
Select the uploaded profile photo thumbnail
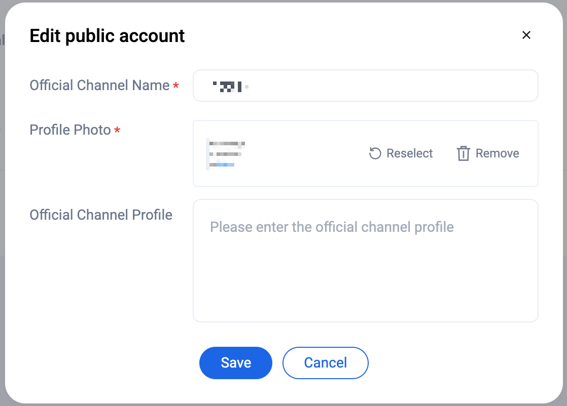pos(226,153)
